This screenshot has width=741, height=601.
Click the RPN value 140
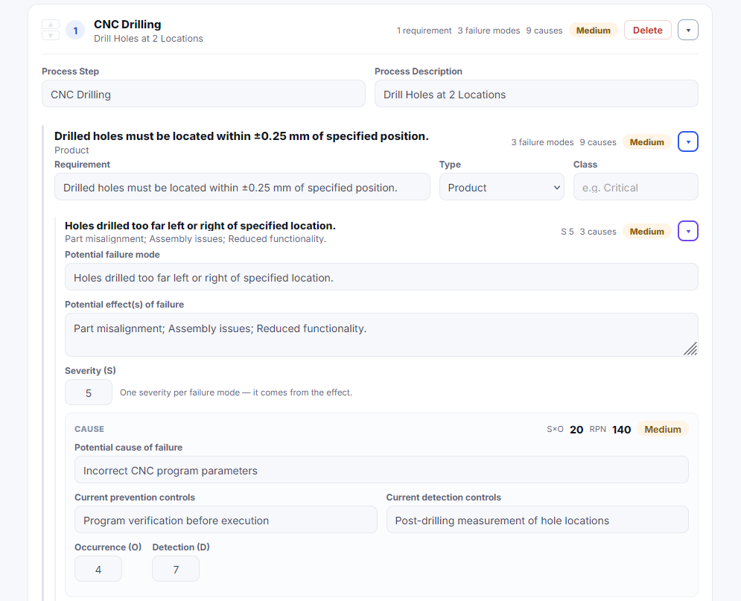(x=621, y=430)
